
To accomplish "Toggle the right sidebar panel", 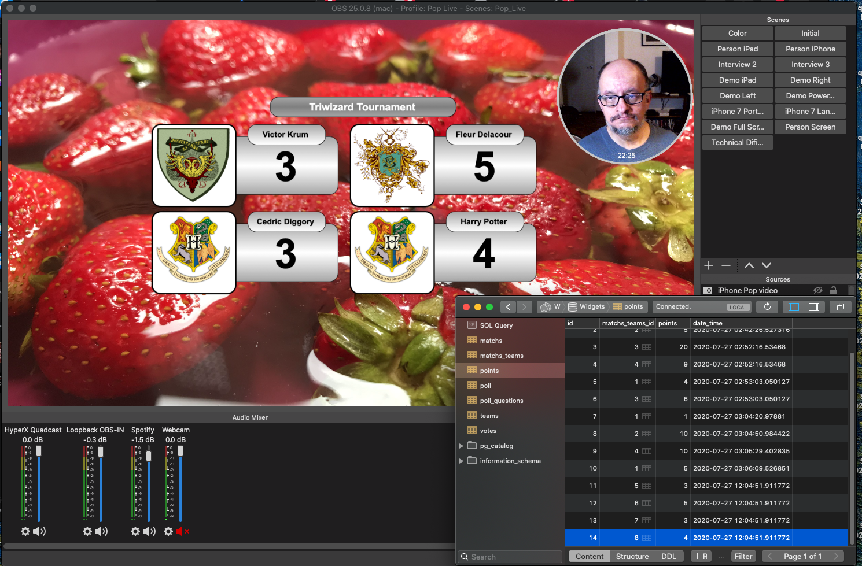I will click(x=814, y=307).
